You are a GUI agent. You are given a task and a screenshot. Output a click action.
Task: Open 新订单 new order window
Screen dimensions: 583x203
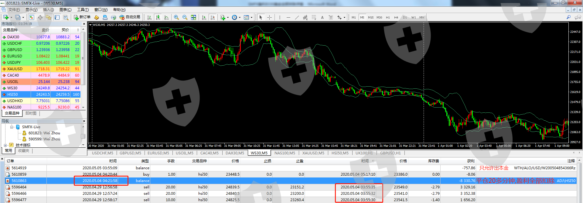click(x=82, y=17)
